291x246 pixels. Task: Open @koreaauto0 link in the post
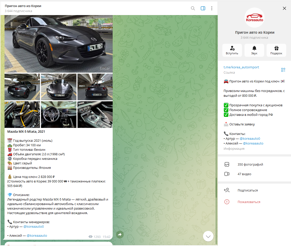34,226
